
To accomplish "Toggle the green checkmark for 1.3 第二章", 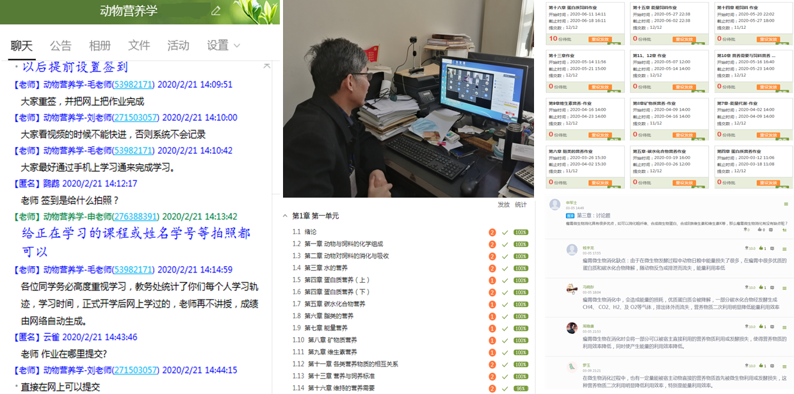I will point(505,256).
